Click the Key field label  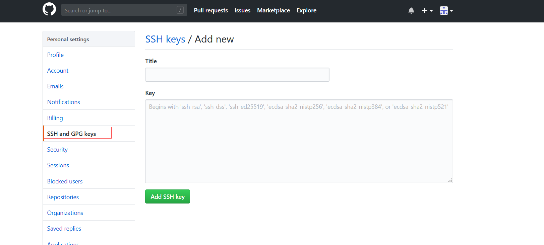pyautogui.click(x=150, y=93)
